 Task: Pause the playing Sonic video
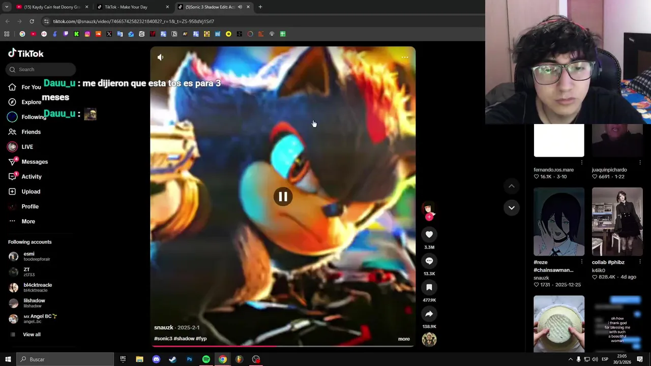coord(283,197)
